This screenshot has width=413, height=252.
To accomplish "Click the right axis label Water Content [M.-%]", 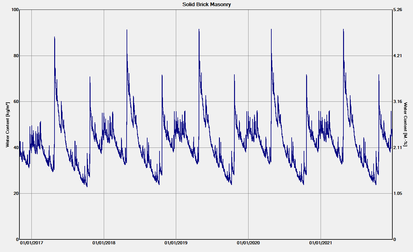I will (x=406, y=124).
